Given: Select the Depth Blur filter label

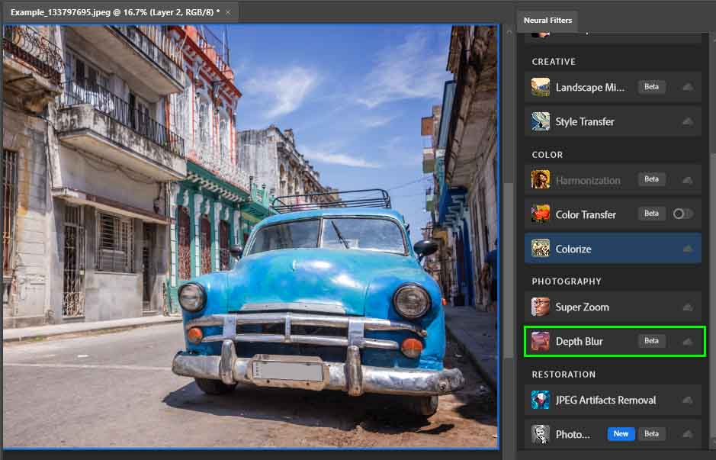Looking at the screenshot, I should [x=579, y=341].
